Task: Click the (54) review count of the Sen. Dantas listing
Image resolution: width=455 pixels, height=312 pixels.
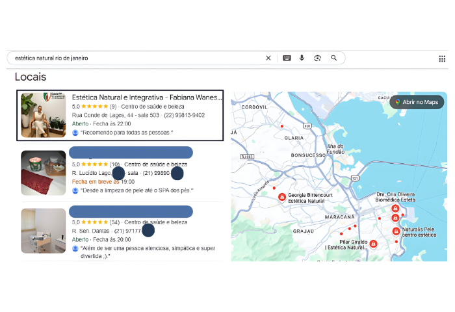Action: point(114,222)
